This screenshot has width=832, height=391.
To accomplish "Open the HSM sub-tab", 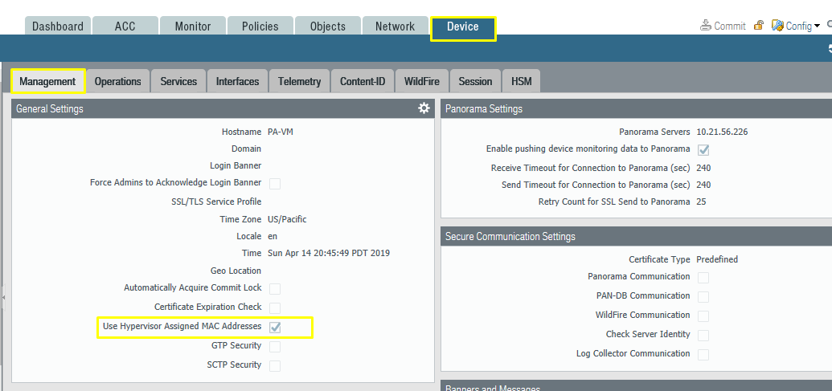I will [521, 82].
